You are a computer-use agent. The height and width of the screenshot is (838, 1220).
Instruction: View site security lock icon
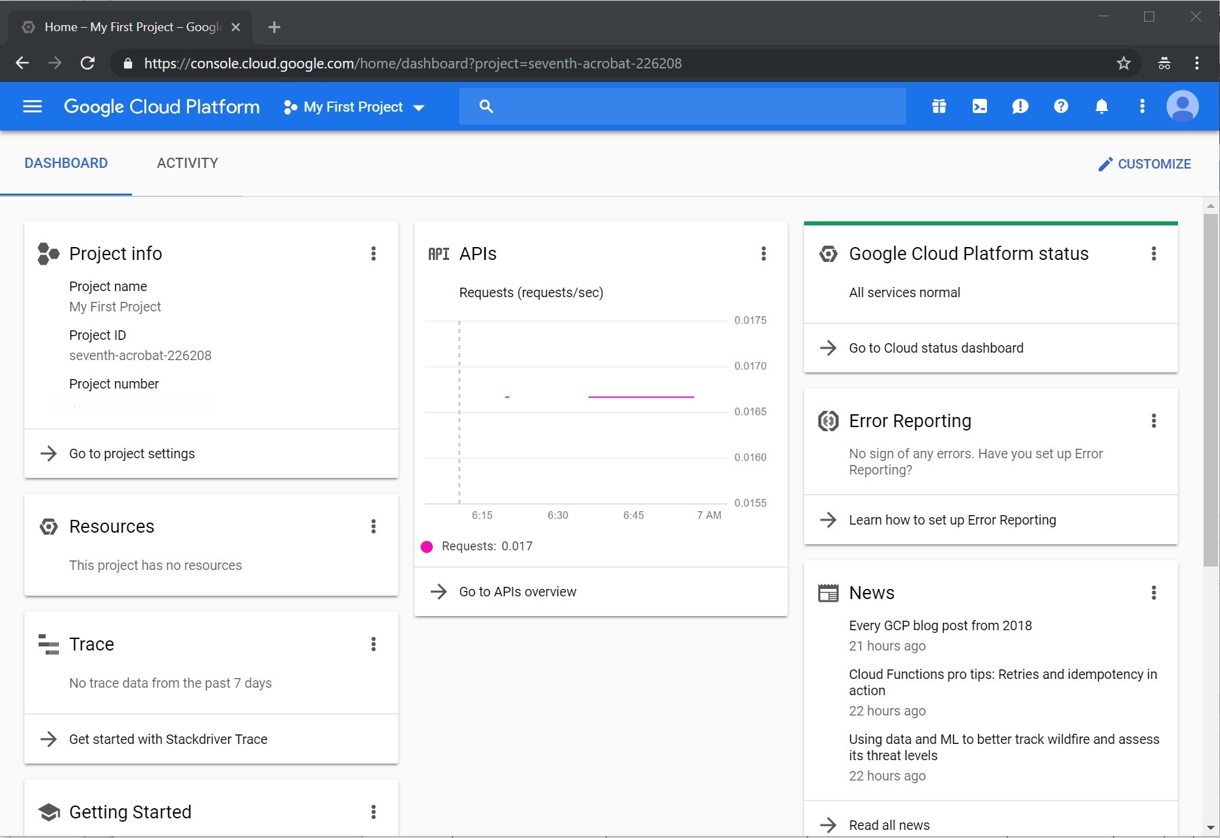[127, 64]
